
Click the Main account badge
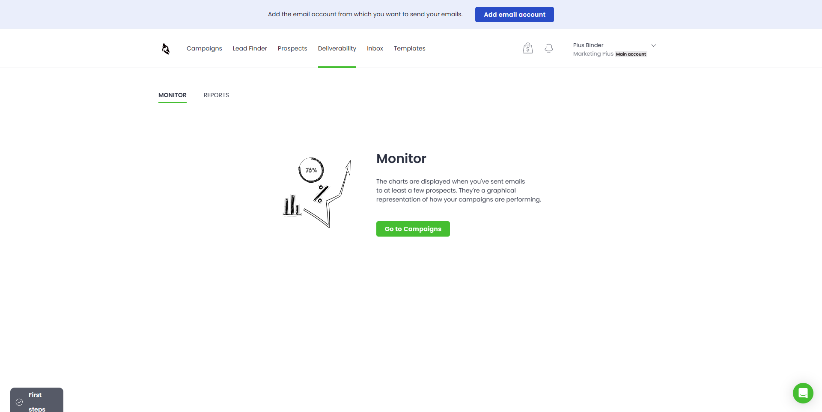[631, 54]
